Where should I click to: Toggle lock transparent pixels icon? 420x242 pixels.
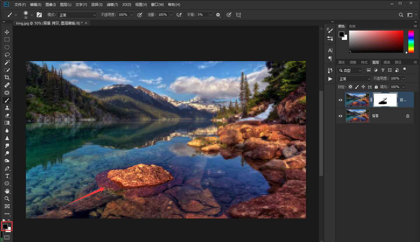(x=350, y=87)
